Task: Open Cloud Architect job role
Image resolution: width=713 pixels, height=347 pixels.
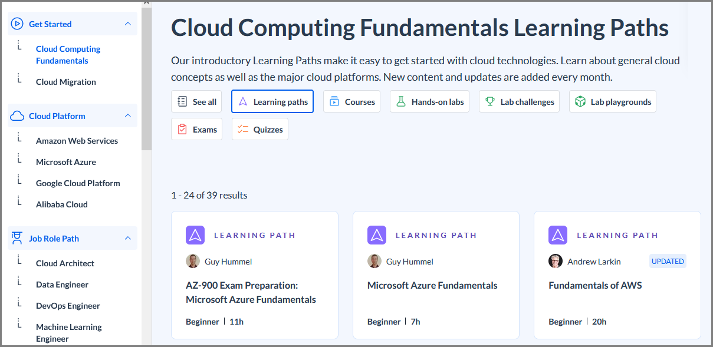Action: 65,263
